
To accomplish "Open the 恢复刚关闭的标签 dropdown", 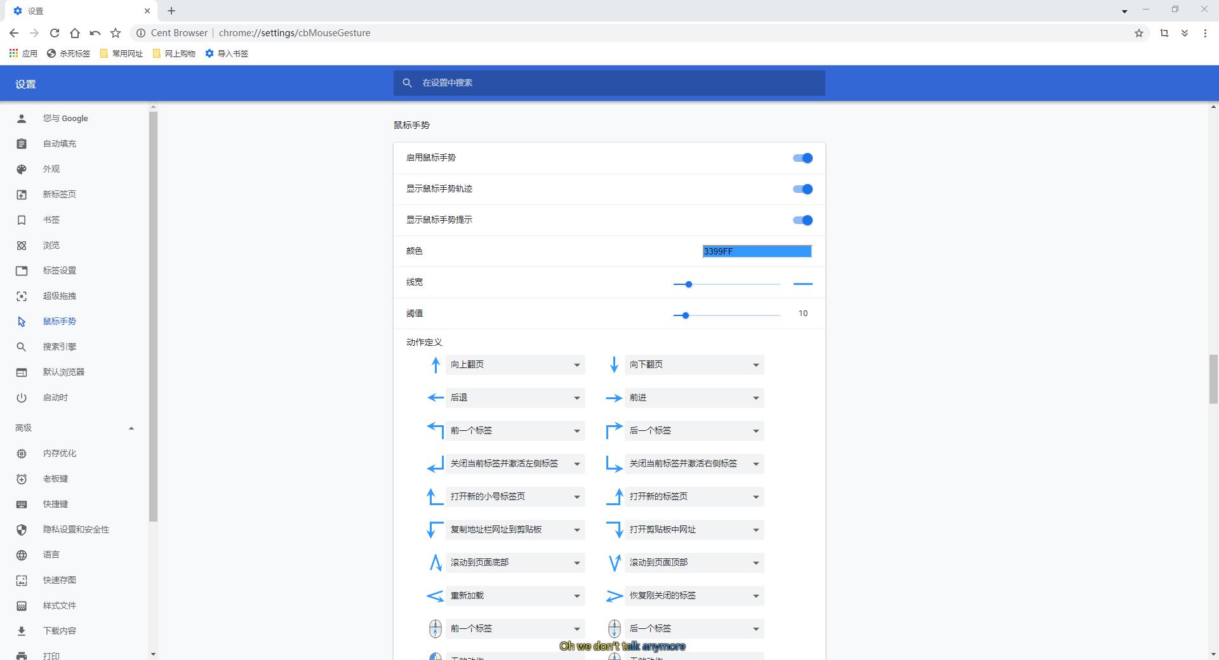I will [694, 596].
